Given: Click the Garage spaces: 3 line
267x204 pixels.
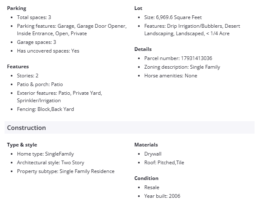Looking at the screenshot, I should pos(36,42).
